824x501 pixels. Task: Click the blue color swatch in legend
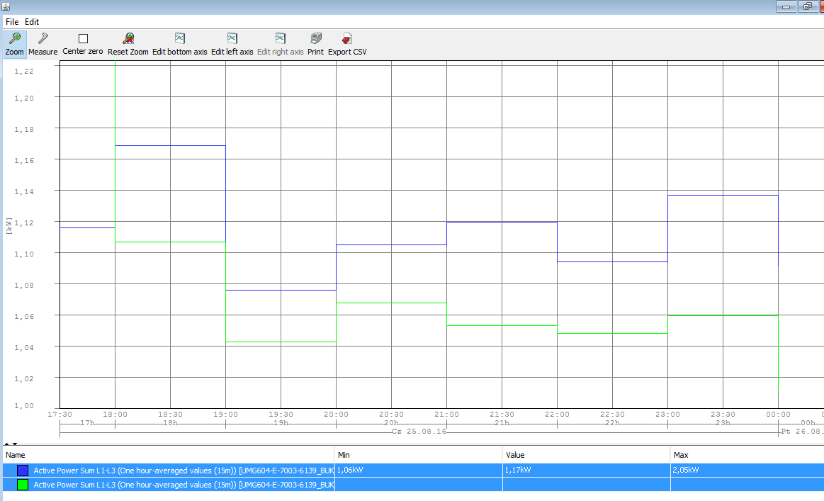23,471
